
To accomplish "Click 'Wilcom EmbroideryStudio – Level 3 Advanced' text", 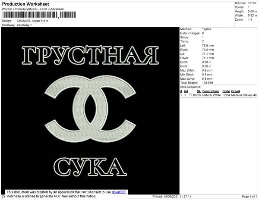I will pos(33,9).
